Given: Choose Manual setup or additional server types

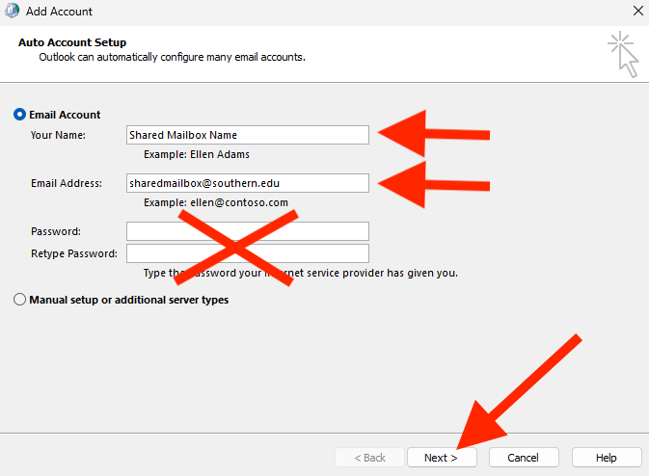Looking at the screenshot, I should [x=20, y=300].
